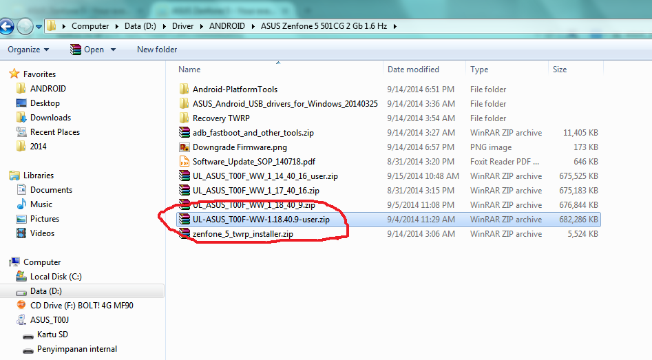Open the 2014 folder in Favorites
This screenshot has height=360, width=652.
click(39, 147)
